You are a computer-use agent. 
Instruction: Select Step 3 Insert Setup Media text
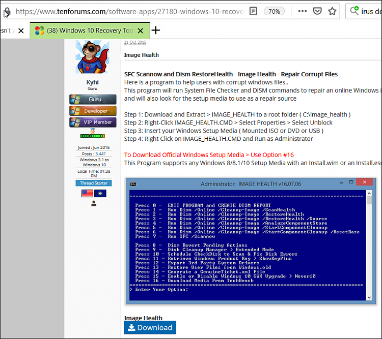(224, 131)
